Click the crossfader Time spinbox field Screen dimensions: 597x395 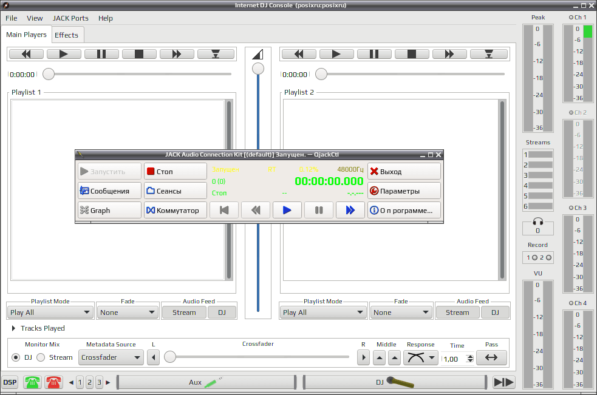point(454,359)
